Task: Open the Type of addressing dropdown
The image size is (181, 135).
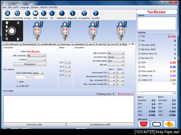Action: click(38, 73)
